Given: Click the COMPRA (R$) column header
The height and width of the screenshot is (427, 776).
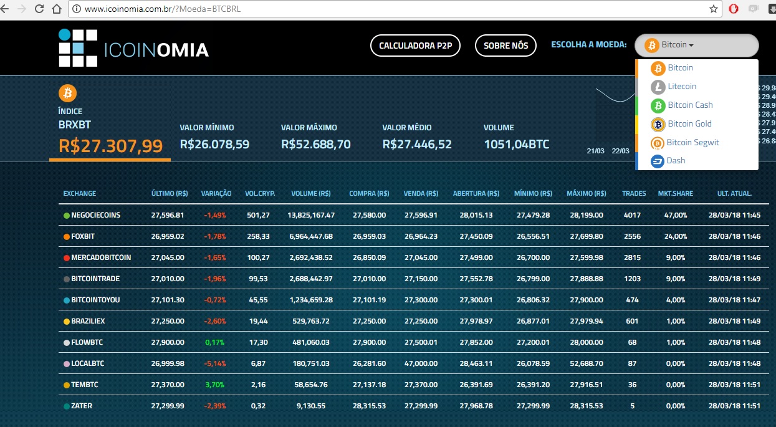Looking at the screenshot, I should click(369, 194).
